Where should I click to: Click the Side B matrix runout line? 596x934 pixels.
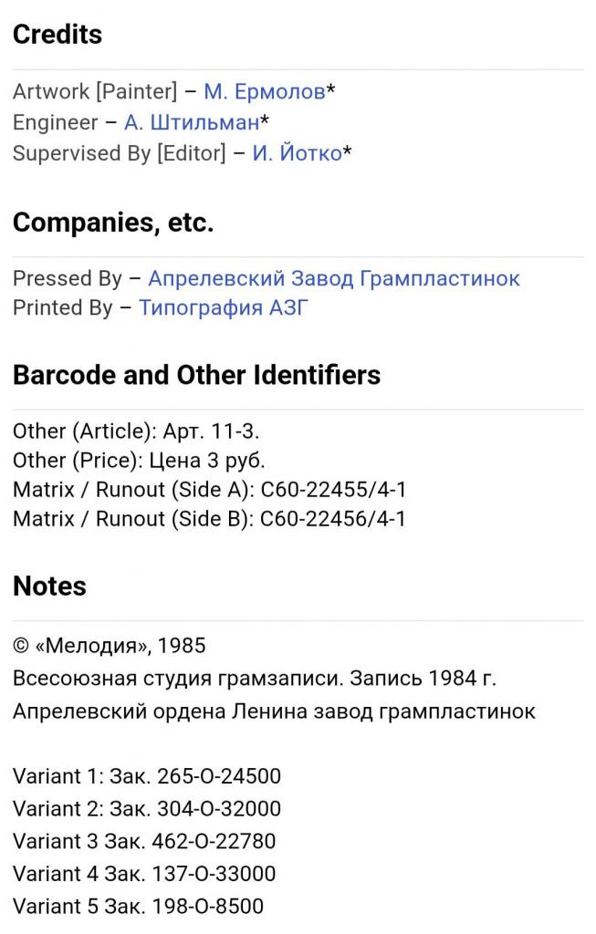tap(210, 519)
